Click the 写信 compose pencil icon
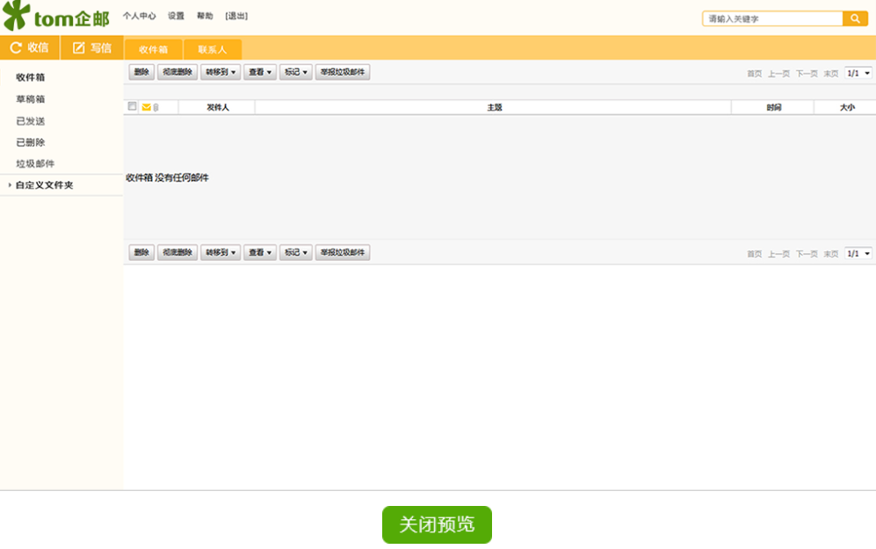 [x=79, y=48]
